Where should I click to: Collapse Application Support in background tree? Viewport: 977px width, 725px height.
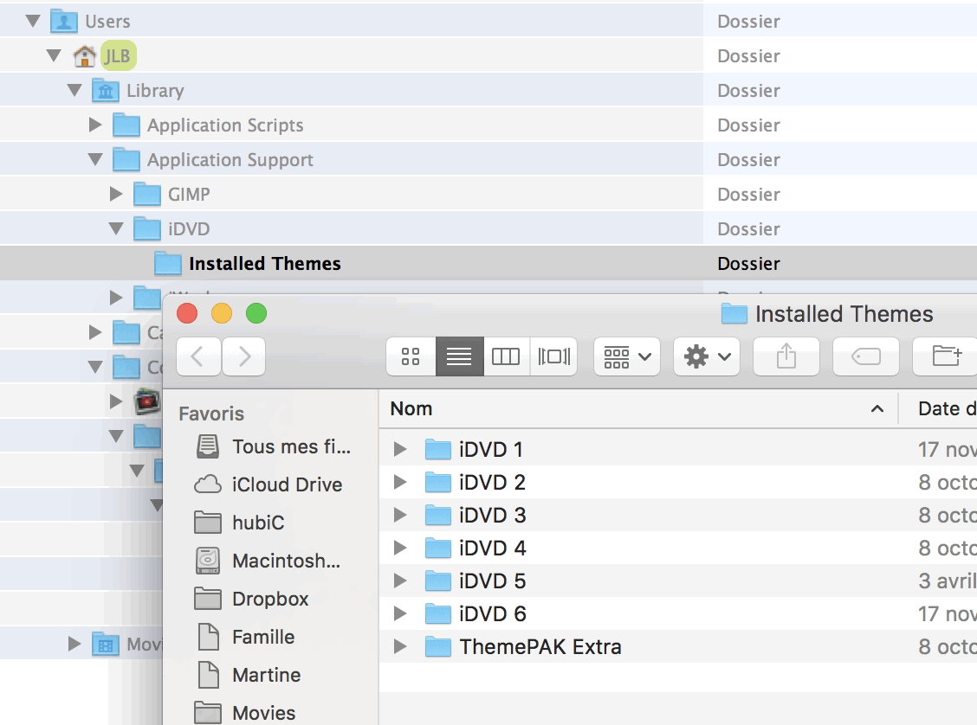[95, 160]
